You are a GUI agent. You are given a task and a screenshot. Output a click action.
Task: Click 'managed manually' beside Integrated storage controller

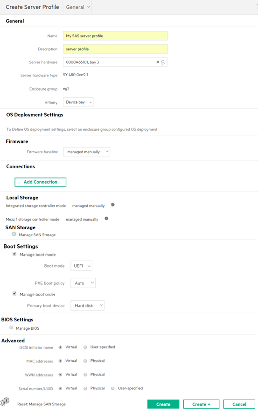point(88,206)
